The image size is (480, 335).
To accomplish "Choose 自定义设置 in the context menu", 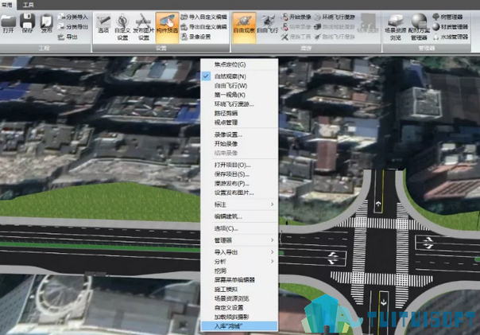I will pyautogui.click(x=239, y=307).
